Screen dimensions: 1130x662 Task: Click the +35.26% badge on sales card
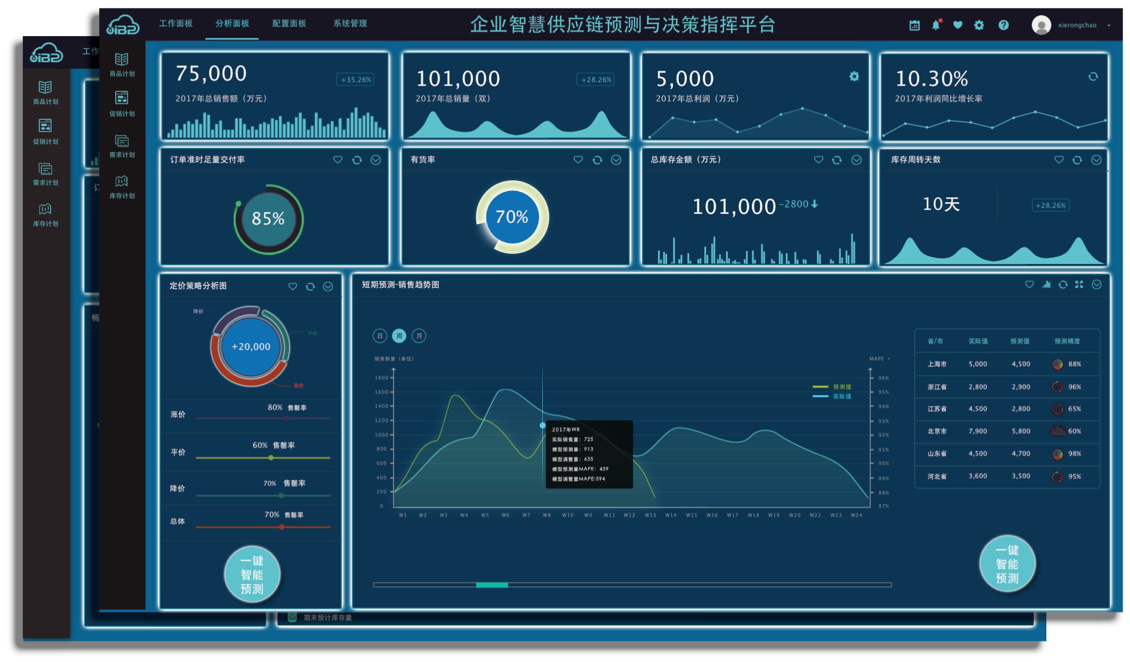click(355, 80)
